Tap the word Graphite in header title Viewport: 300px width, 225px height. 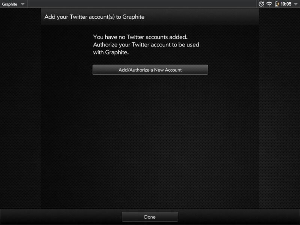click(x=133, y=17)
